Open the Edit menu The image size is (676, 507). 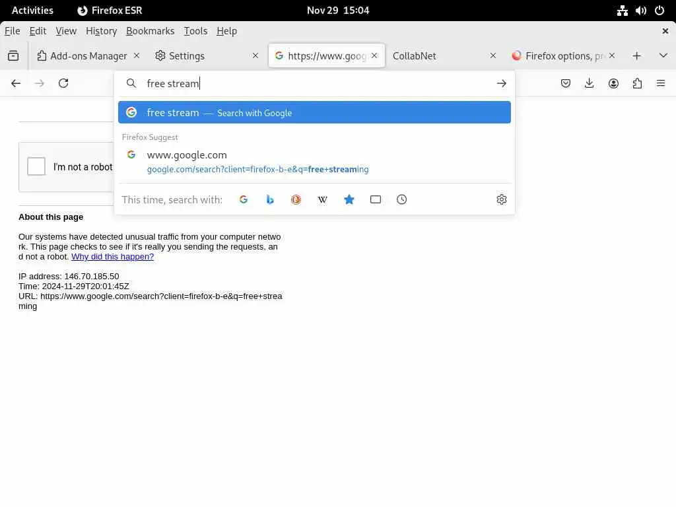(x=38, y=31)
